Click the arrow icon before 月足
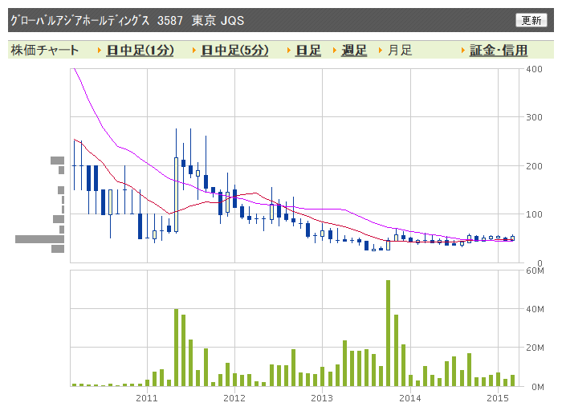562x419 pixels. click(381, 51)
